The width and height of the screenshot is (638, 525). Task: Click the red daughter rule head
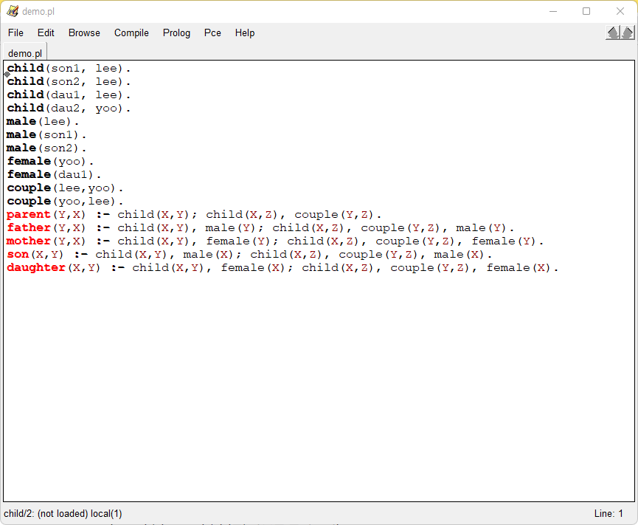36,267
